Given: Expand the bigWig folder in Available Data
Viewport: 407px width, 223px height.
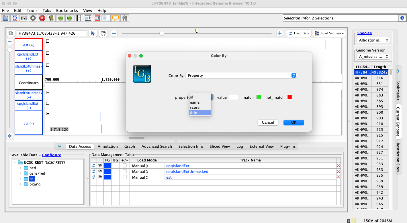Looking at the screenshot, I should click(21, 184).
